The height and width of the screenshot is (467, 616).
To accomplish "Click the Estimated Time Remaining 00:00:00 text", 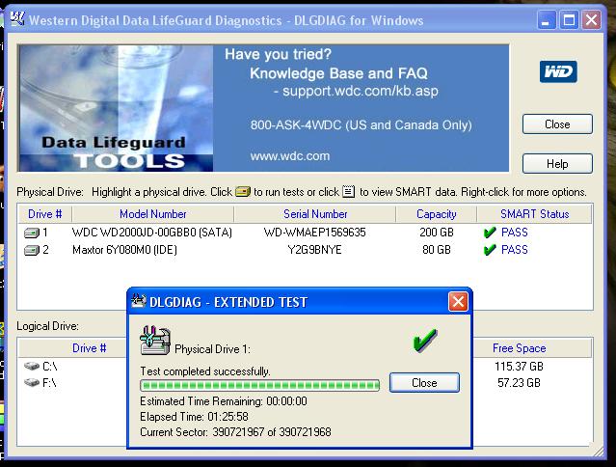I will click(224, 401).
